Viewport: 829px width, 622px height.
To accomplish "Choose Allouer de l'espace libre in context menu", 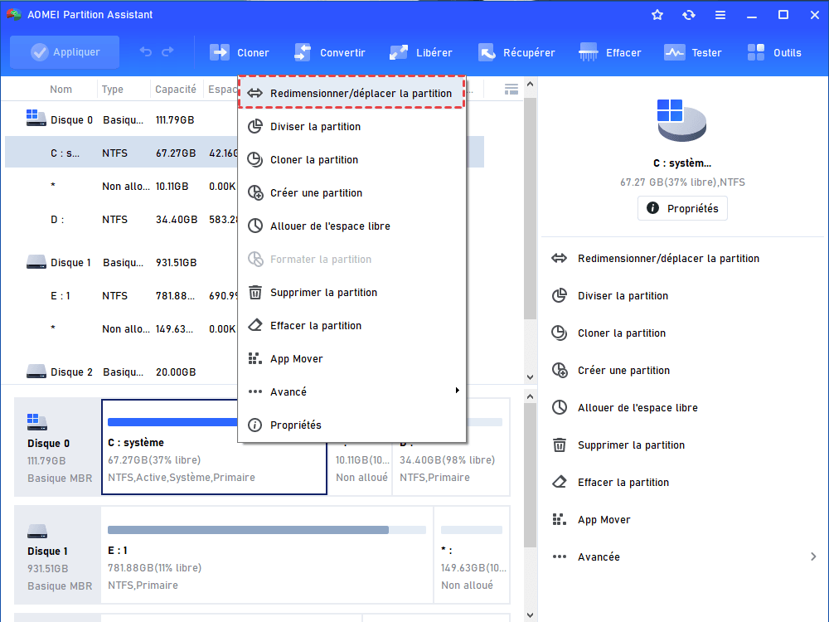I will point(351,226).
